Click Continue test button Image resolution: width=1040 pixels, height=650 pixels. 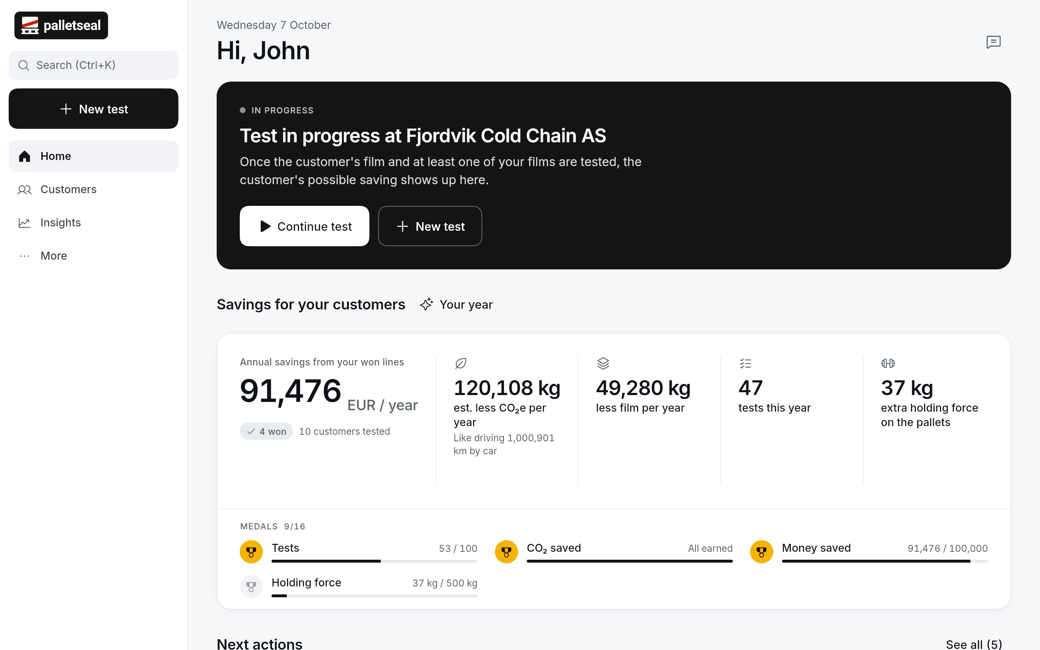[x=304, y=226]
